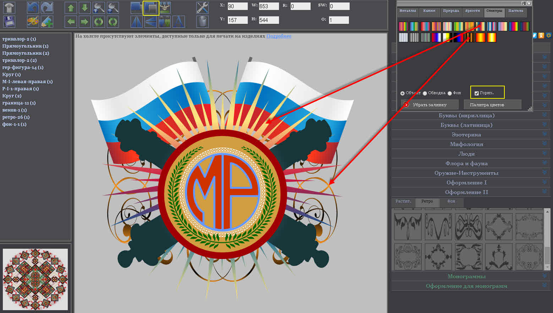
Task: Expand the Оружие-Инструменты section
Action: click(x=471, y=173)
